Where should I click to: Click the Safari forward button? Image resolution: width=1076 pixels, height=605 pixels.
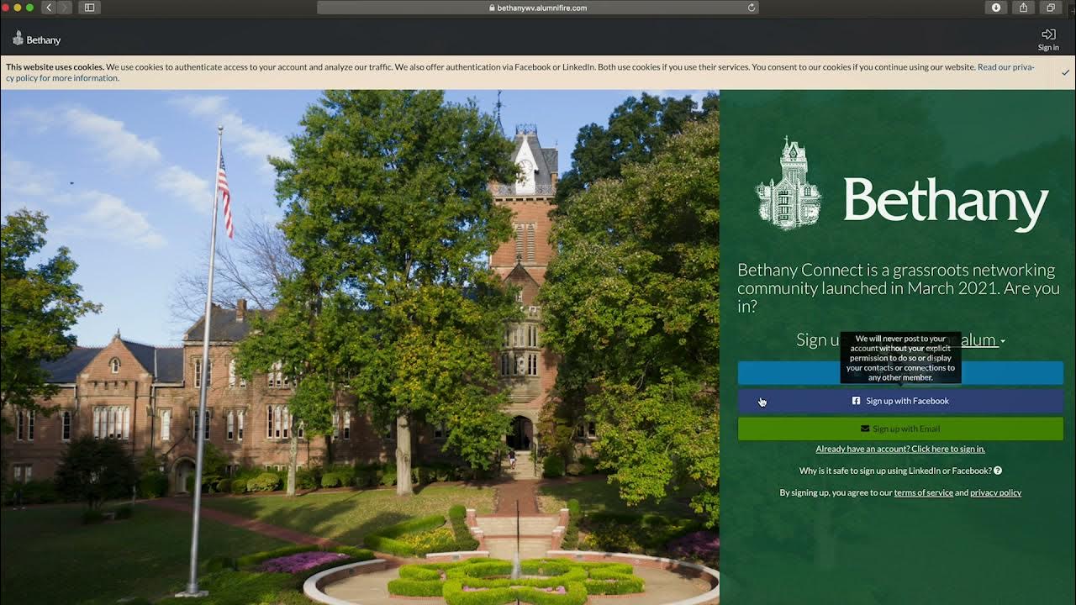coord(65,8)
